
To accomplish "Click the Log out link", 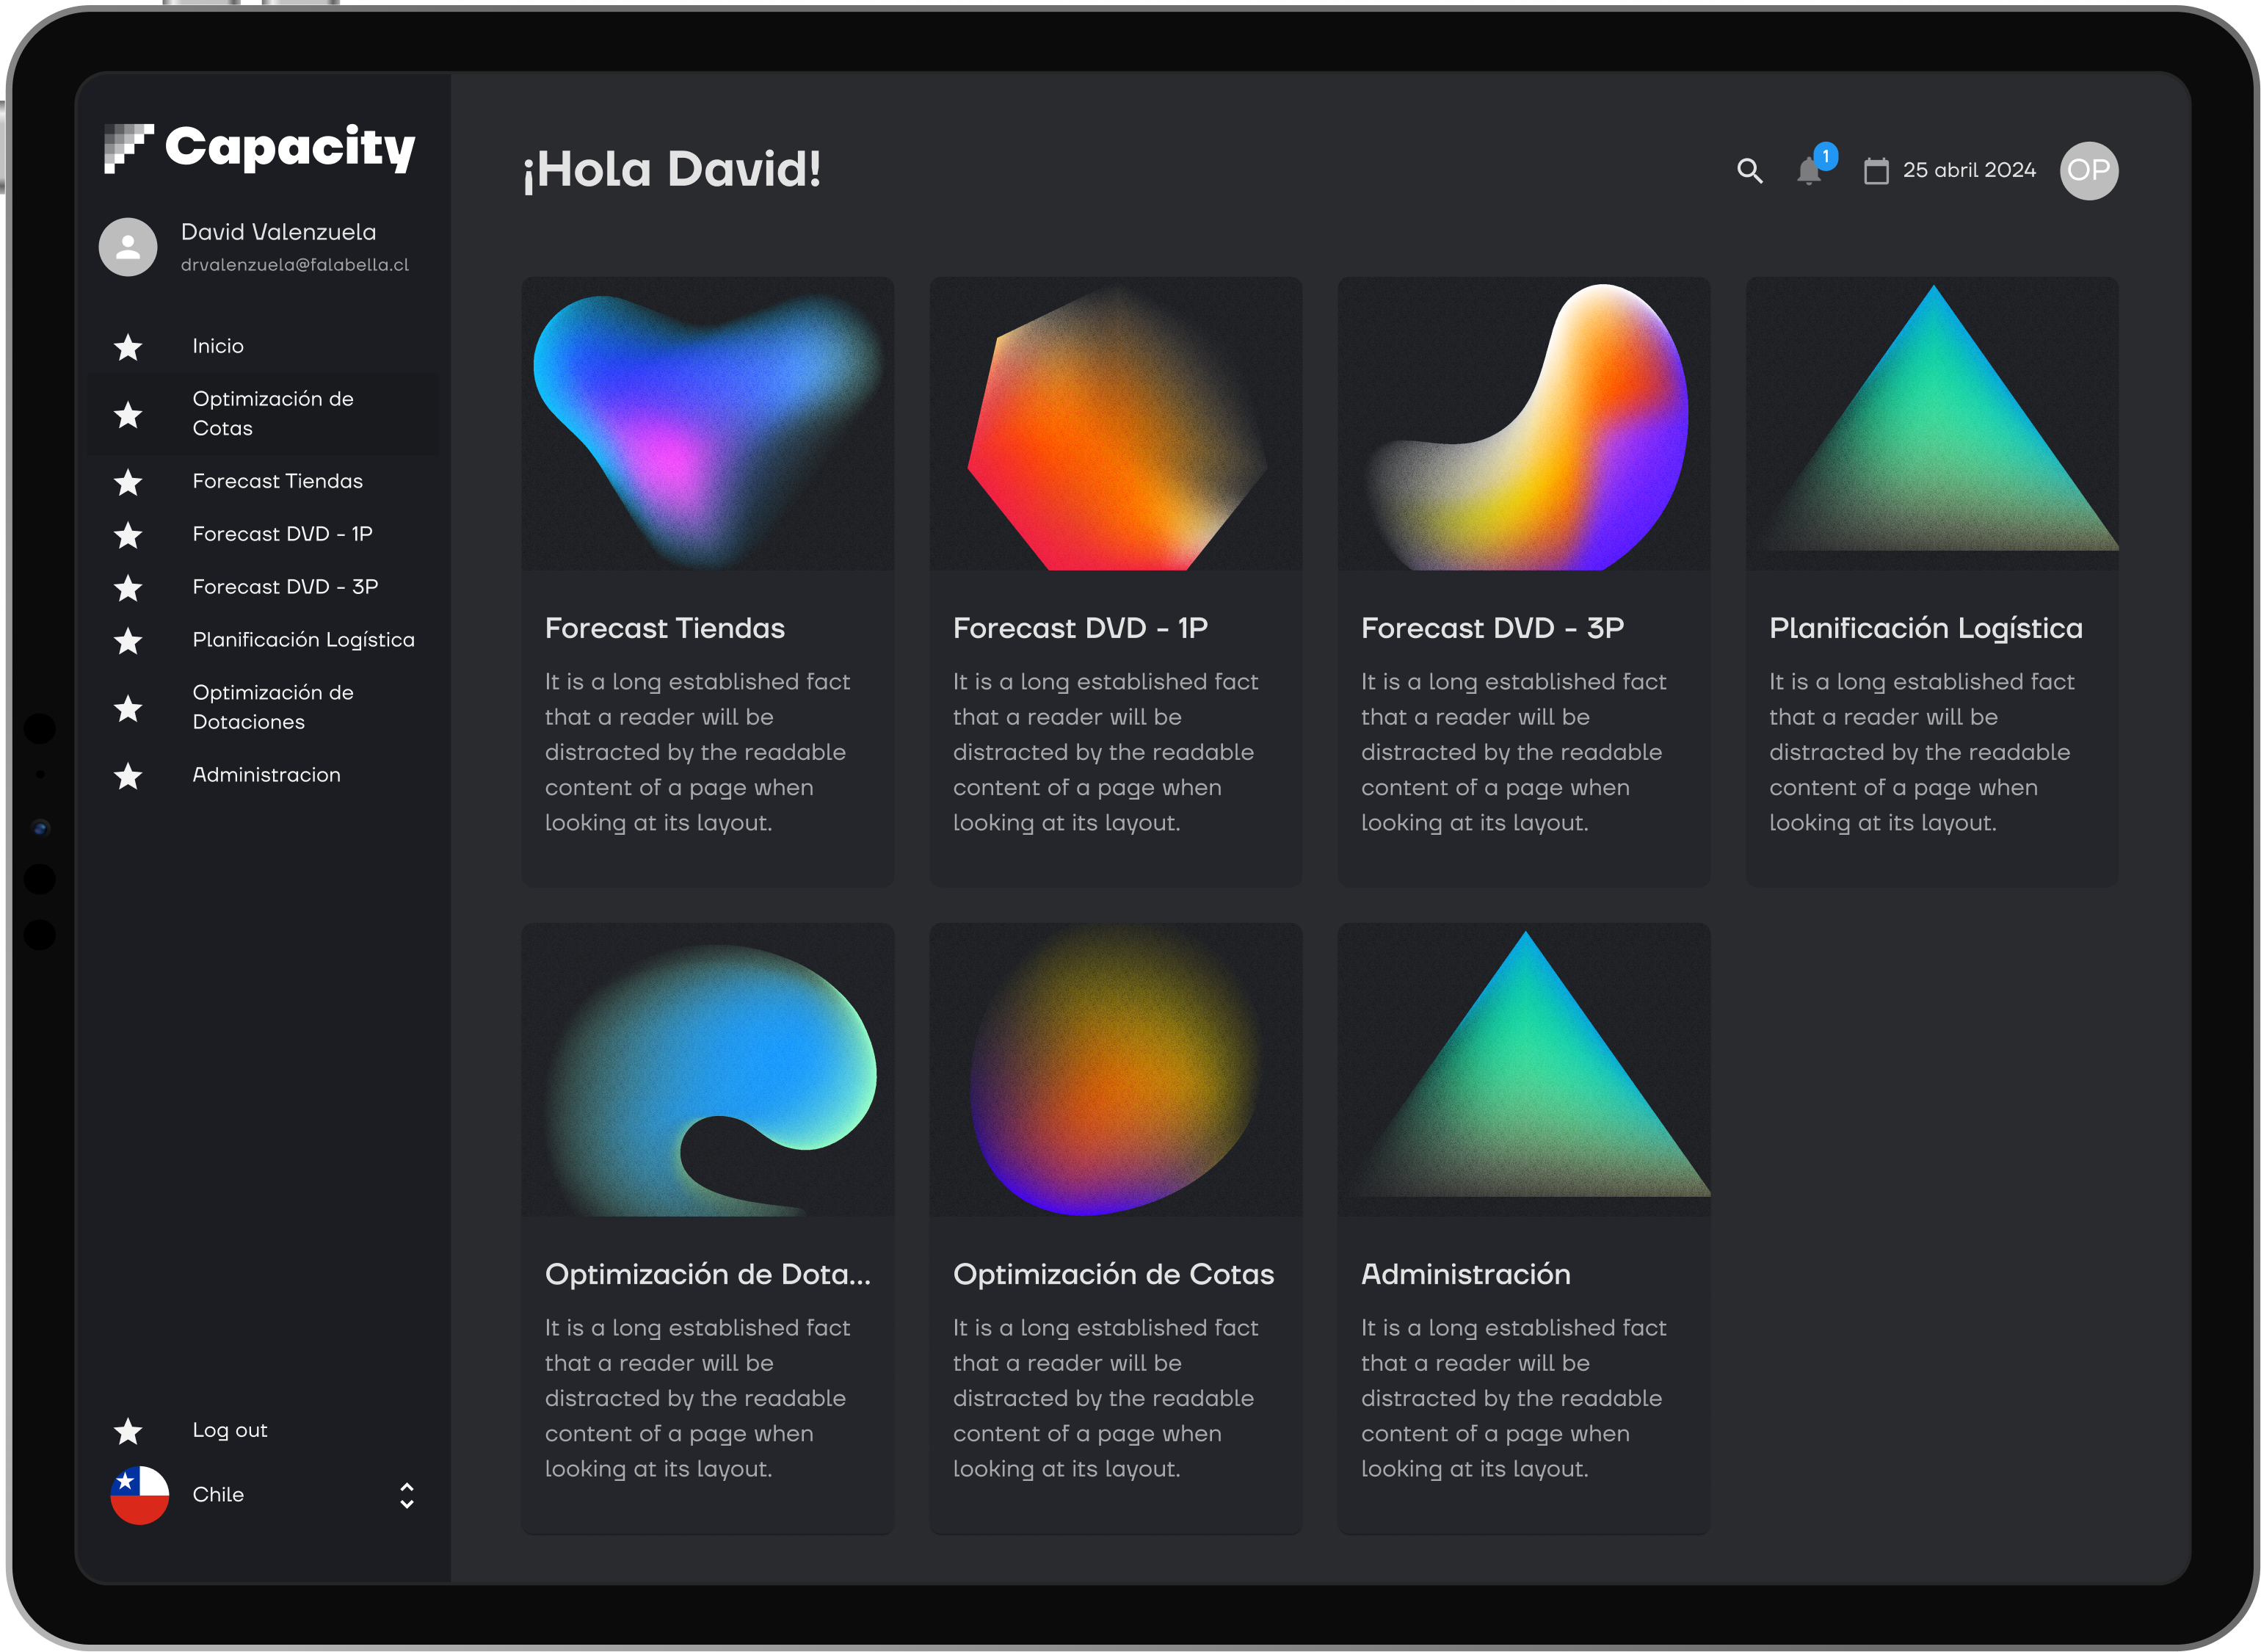I will pyautogui.click(x=230, y=1430).
